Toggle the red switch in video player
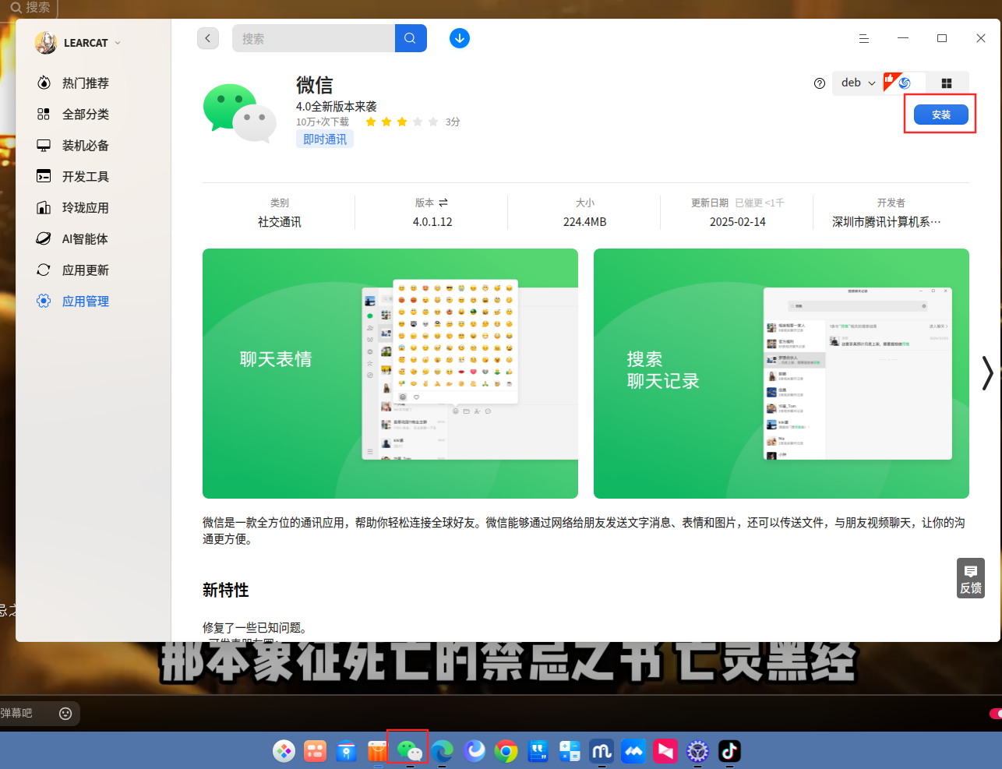Screen dimensions: 1002x769 click(x=995, y=714)
